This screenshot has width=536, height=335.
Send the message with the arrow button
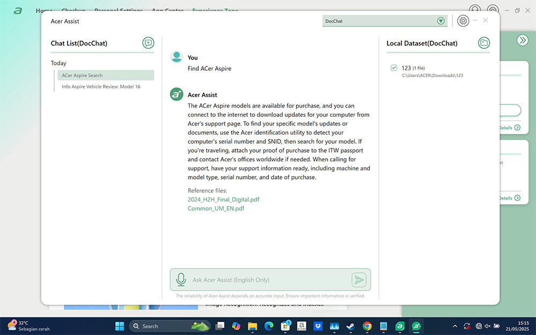pos(359,280)
